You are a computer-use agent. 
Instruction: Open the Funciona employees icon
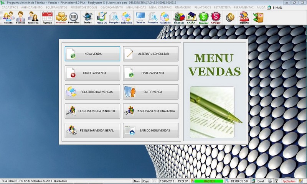point(33,18)
